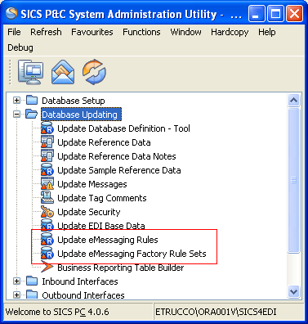
Task: Open the Favourites menu
Action: click(92, 32)
